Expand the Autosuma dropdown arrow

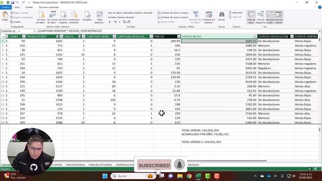pos(244,13)
